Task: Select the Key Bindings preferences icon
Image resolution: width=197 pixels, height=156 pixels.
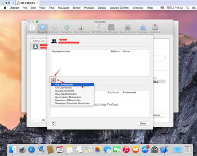Action: coord(111,29)
